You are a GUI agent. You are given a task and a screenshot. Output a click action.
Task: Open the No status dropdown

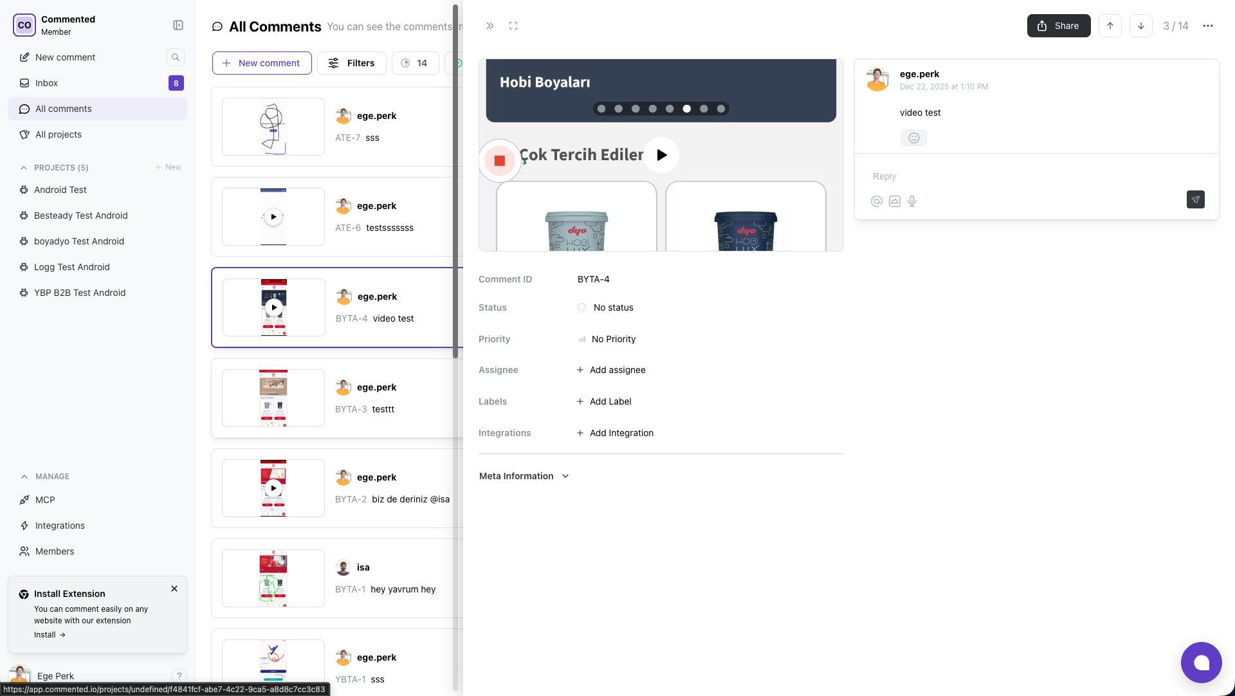click(605, 307)
